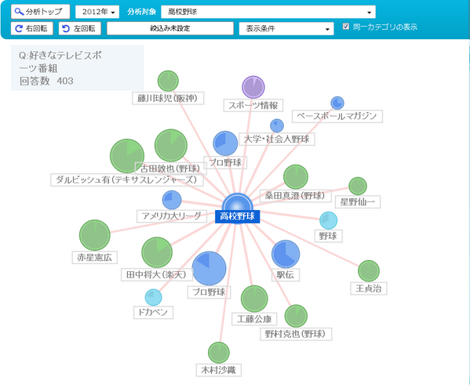Click the 分析トップ search button
Viewport: 470px width, 388px height.
tap(41, 12)
